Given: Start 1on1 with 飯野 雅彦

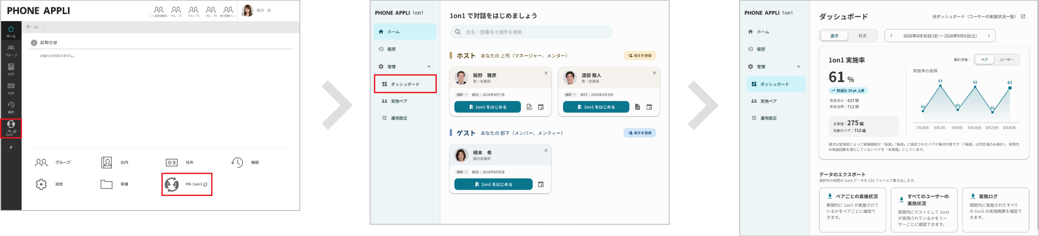Looking at the screenshot, I should (487, 107).
